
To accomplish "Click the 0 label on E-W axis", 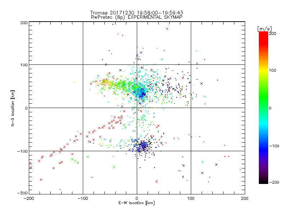I will coord(137,198).
